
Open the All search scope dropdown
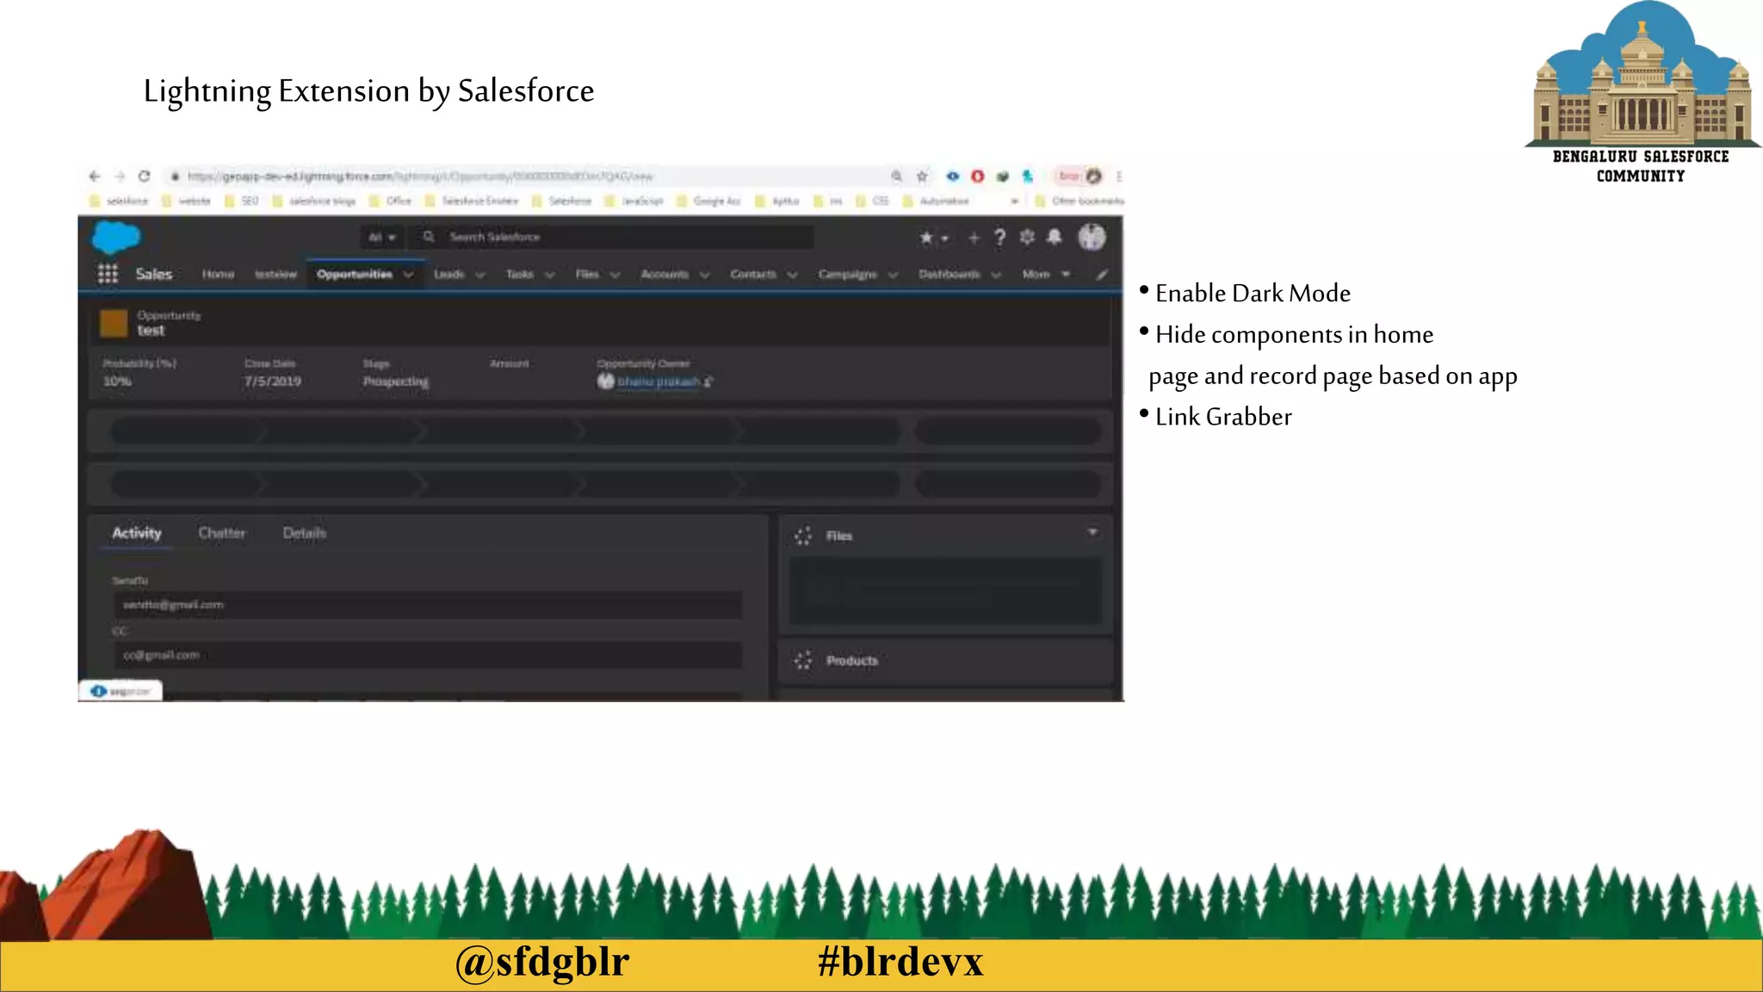coord(381,238)
